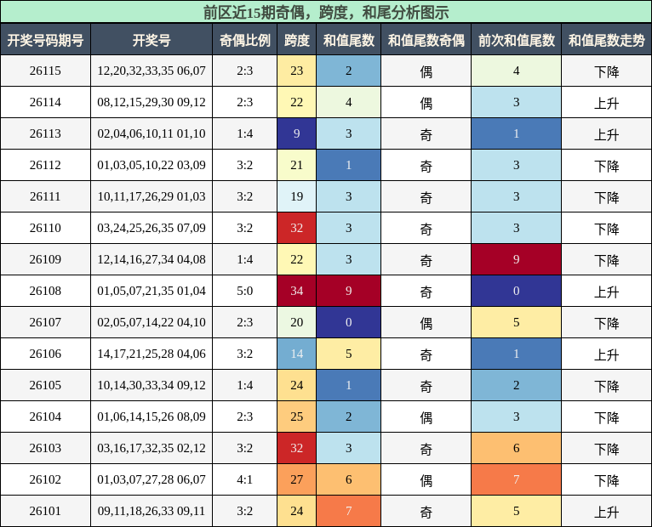Click period number 26110
652x527 pixels.
tap(45, 228)
